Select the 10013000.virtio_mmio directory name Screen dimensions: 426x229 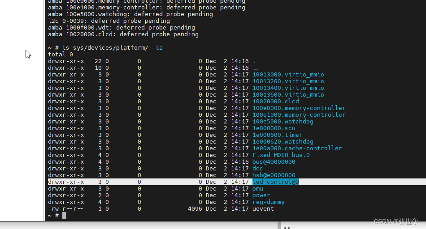[x=288, y=75]
